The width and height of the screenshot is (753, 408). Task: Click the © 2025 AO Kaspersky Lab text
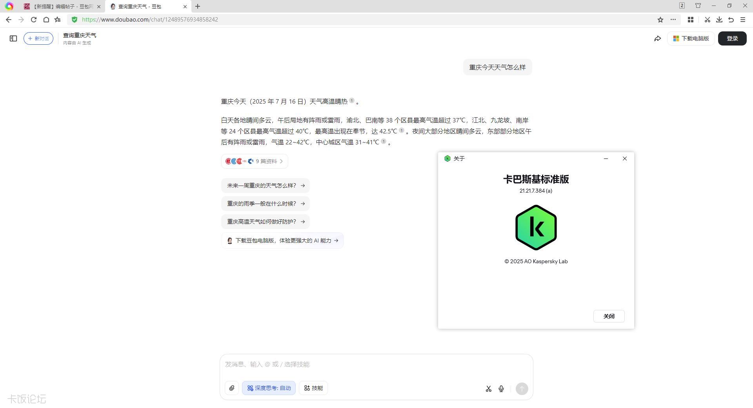(x=536, y=261)
